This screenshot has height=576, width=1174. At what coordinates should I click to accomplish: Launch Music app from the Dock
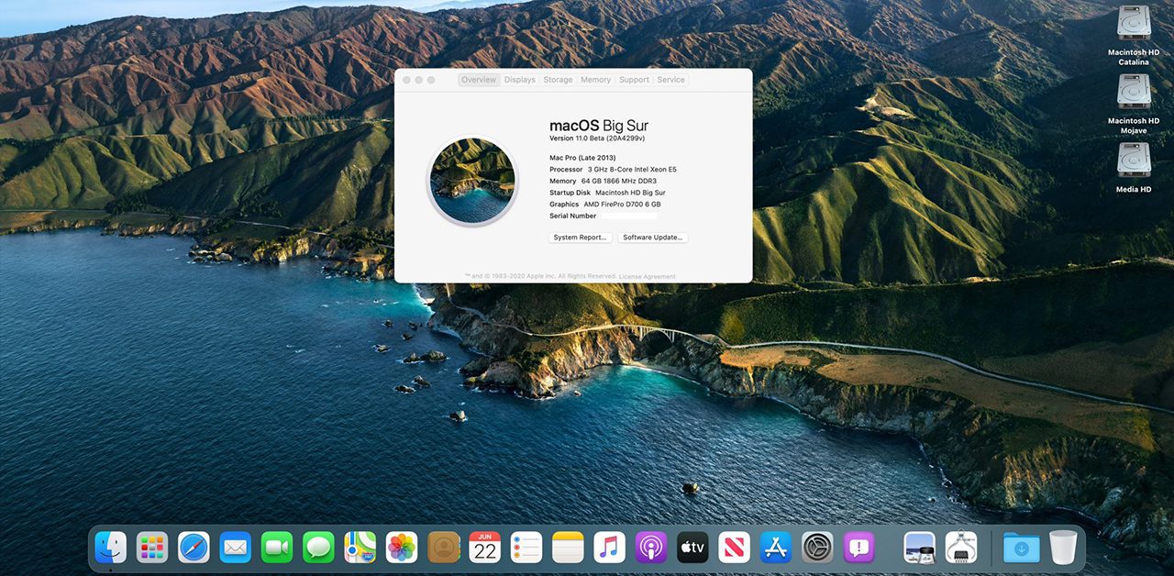pyautogui.click(x=610, y=548)
